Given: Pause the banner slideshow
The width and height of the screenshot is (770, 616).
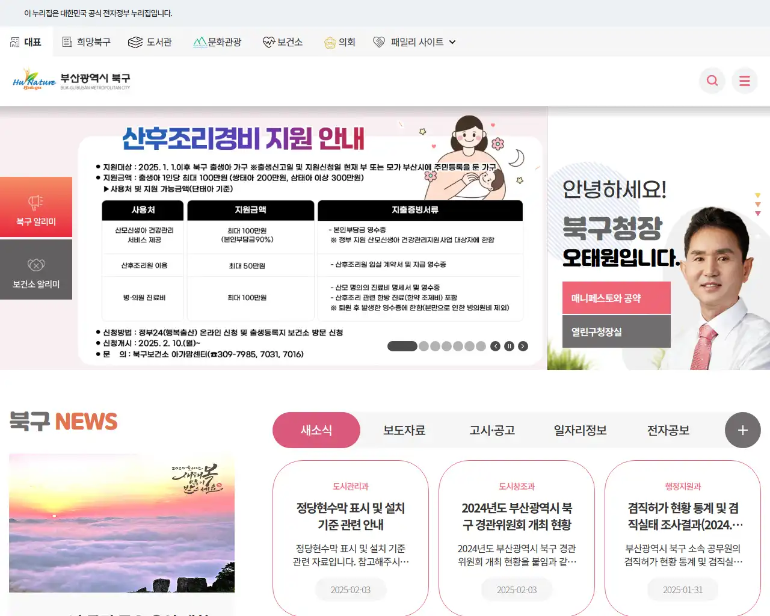Looking at the screenshot, I should coord(509,346).
